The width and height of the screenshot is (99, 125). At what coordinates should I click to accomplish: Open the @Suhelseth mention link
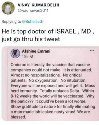coord(33,21)
